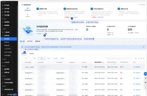Click the 切换至海外区域 sidebar icon
The width and height of the screenshot is (147, 96).
pos(3,89)
